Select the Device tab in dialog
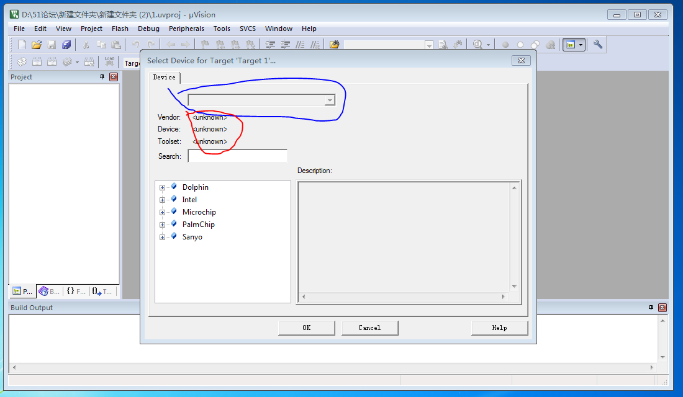The height and width of the screenshot is (397, 683). 164,77
